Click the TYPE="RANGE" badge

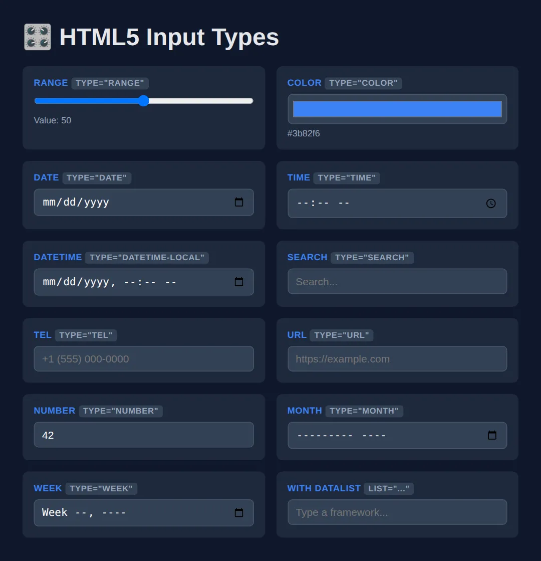(110, 83)
